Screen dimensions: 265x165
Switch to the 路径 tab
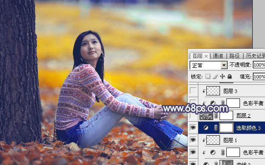tap(234, 56)
